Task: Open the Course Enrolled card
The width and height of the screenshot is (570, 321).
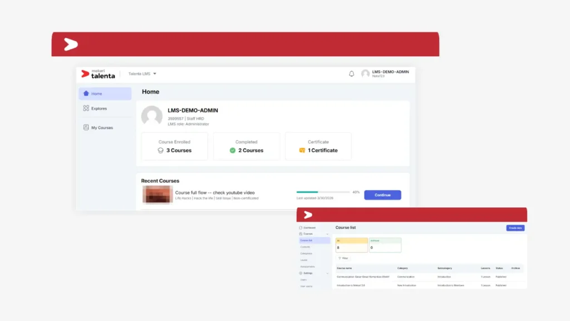Action: 174,147
